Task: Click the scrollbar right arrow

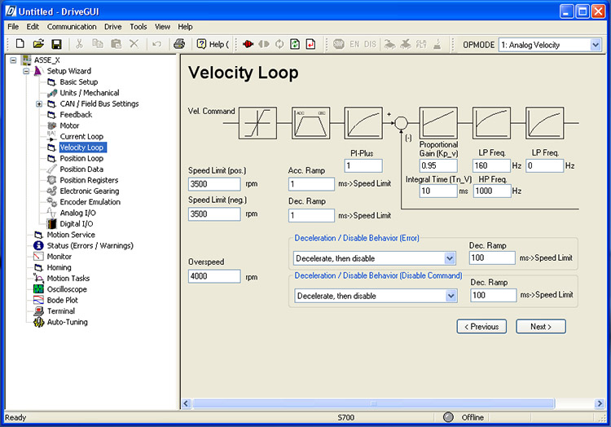Action: tap(600, 403)
